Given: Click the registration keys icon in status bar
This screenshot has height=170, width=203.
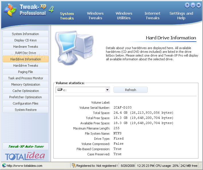Looking at the screenshot, I should (73, 165).
